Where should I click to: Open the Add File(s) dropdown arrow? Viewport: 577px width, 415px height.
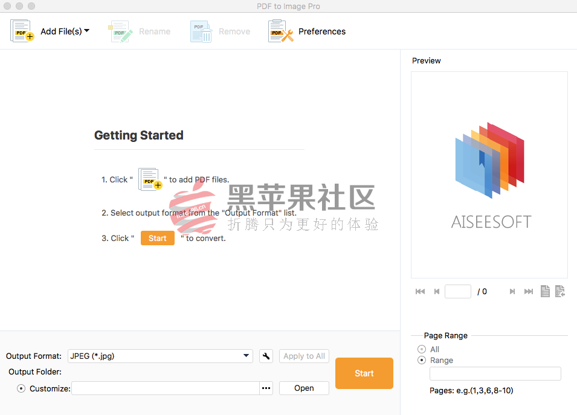[87, 31]
